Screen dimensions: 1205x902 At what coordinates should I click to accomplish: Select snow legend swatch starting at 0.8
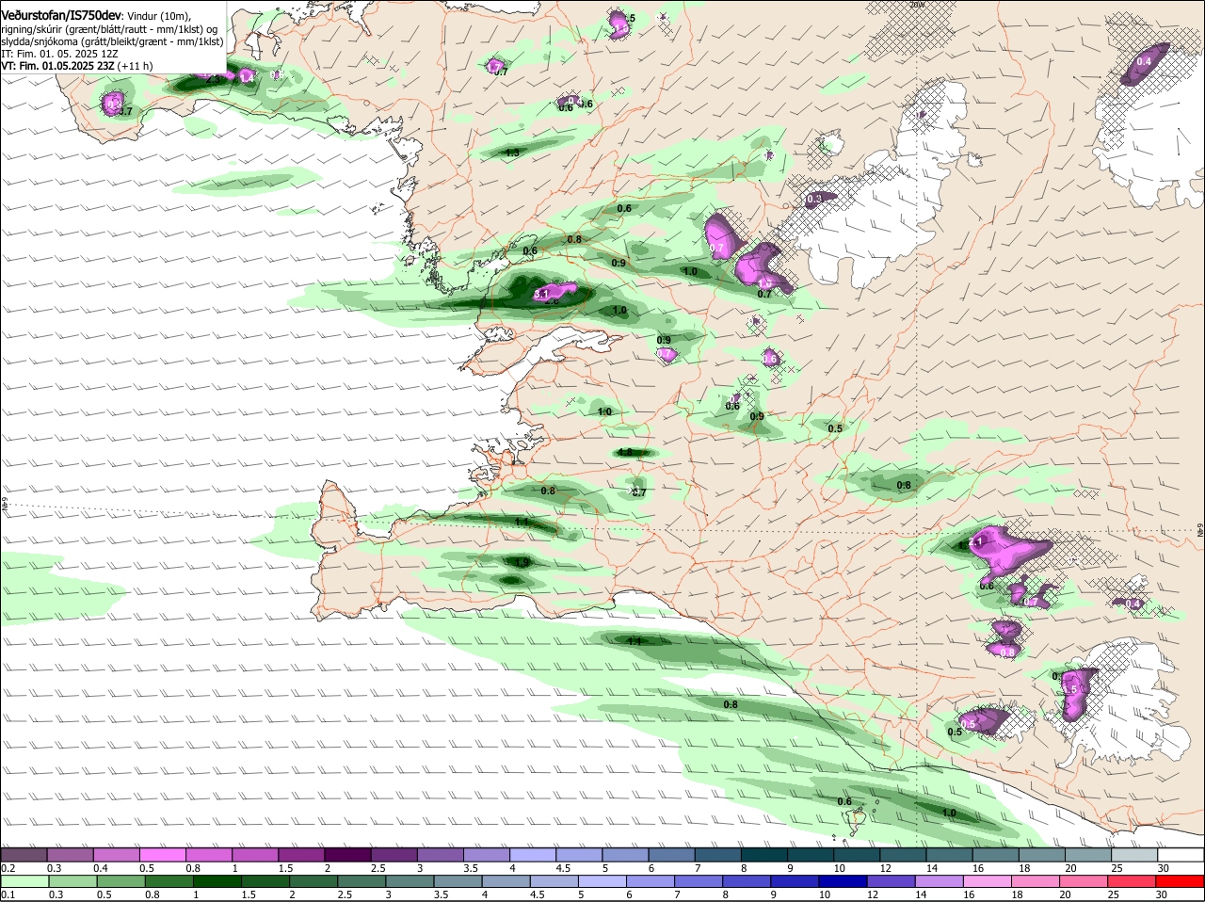[209, 855]
